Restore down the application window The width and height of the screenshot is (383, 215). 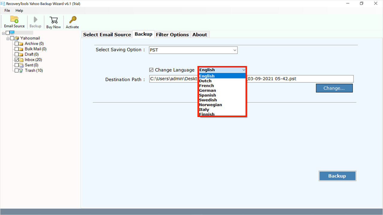point(361,4)
